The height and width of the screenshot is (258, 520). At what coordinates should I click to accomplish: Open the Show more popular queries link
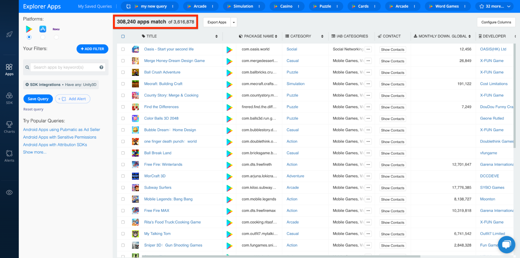point(35,152)
